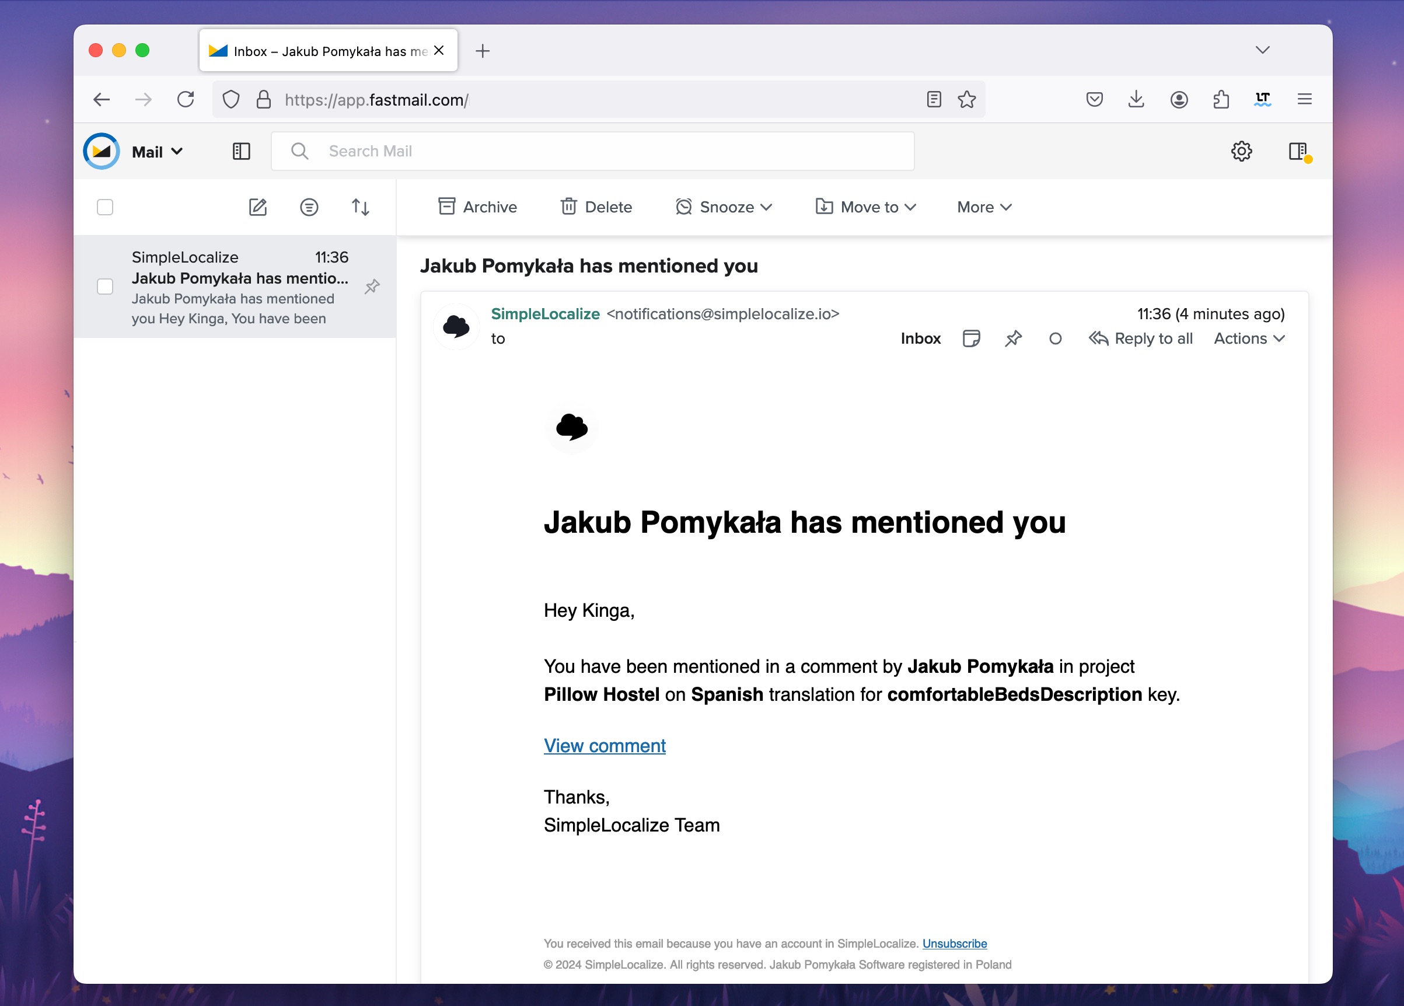1404x1006 pixels.
Task: Toggle the email checkbox selection
Action: coord(106,288)
